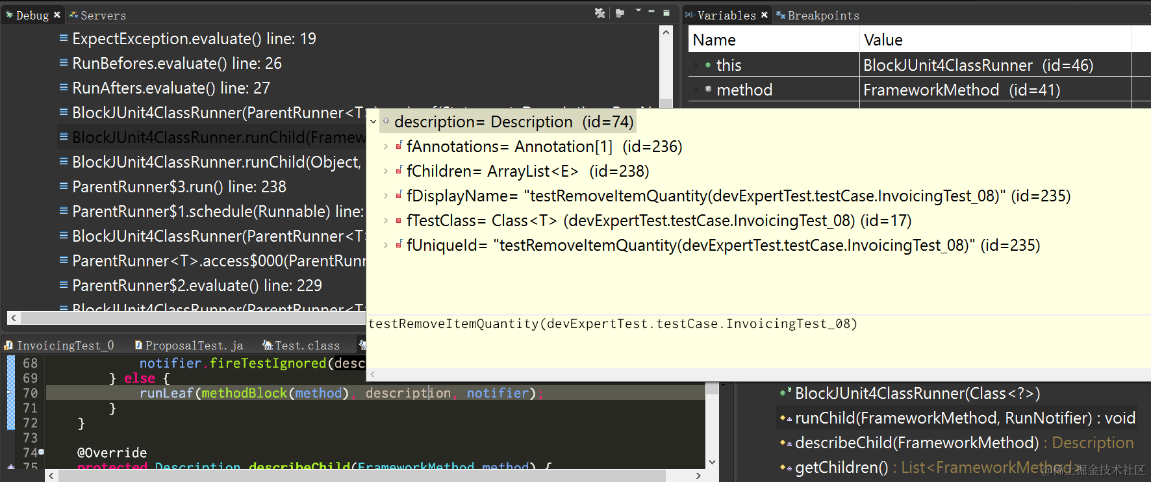Click the private field icon beside fAnnotations
The height and width of the screenshot is (482, 1151).
click(x=399, y=146)
